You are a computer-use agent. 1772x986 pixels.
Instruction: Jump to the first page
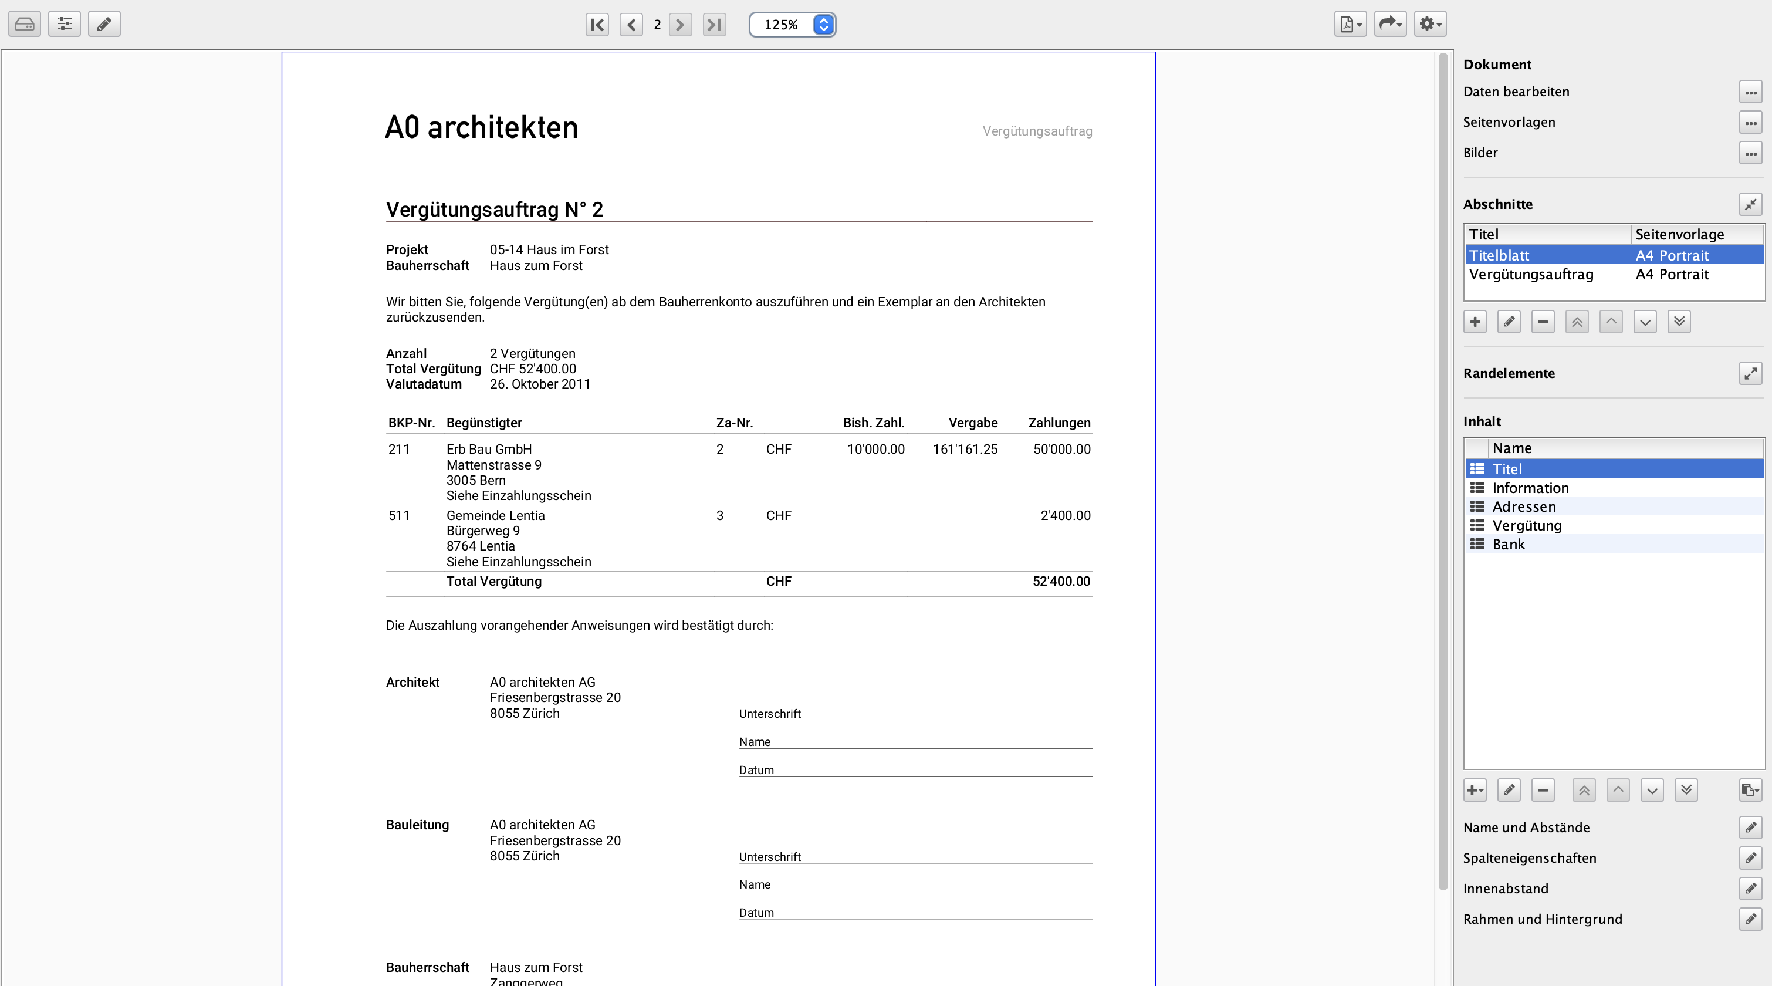597,25
